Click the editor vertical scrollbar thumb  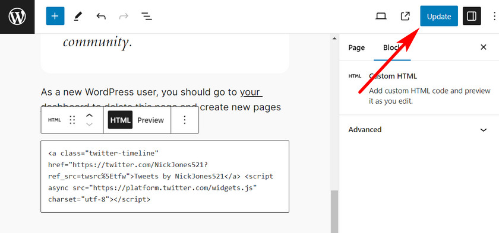coord(334,212)
